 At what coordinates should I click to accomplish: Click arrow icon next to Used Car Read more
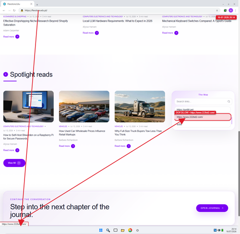click(x=73, y=146)
